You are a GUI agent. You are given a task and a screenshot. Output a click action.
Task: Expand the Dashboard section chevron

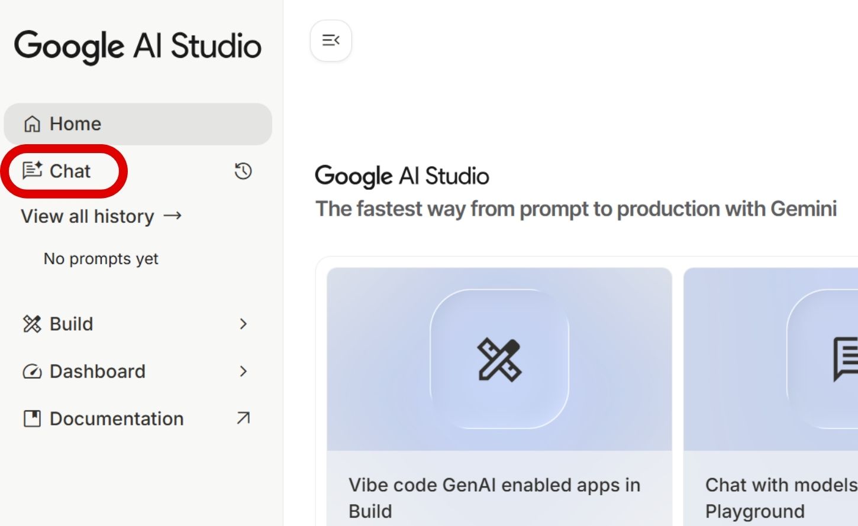(243, 371)
